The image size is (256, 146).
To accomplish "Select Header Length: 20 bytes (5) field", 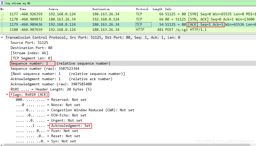I will click(x=51, y=89).
